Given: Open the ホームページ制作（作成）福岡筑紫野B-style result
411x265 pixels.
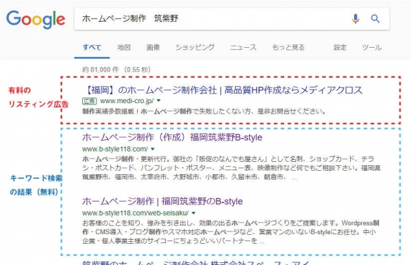Looking at the screenshot, I should click(172, 137).
